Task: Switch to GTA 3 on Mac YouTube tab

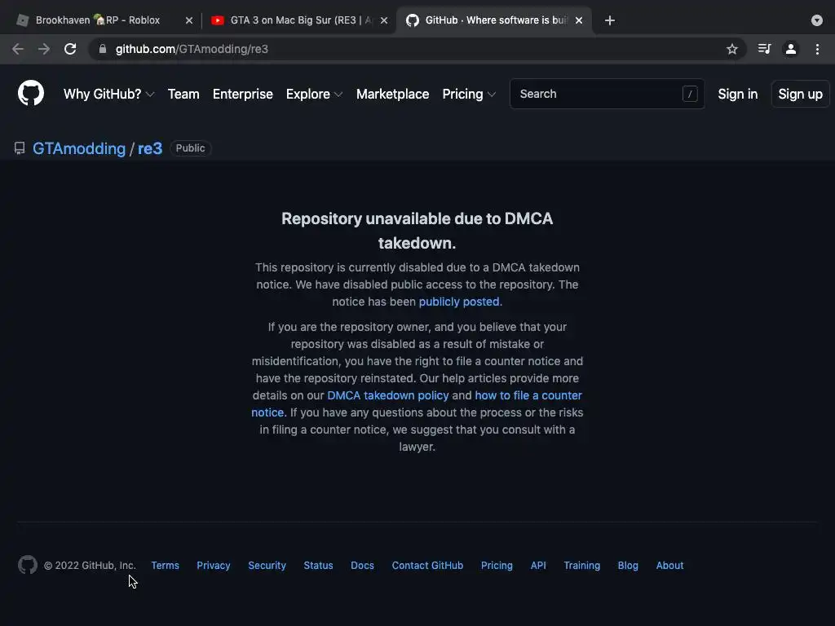Action: coord(301,20)
